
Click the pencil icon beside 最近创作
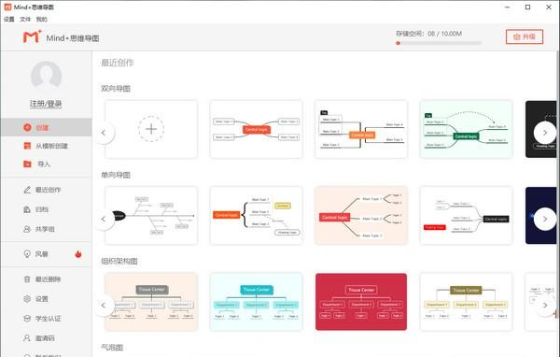[27, 190]
